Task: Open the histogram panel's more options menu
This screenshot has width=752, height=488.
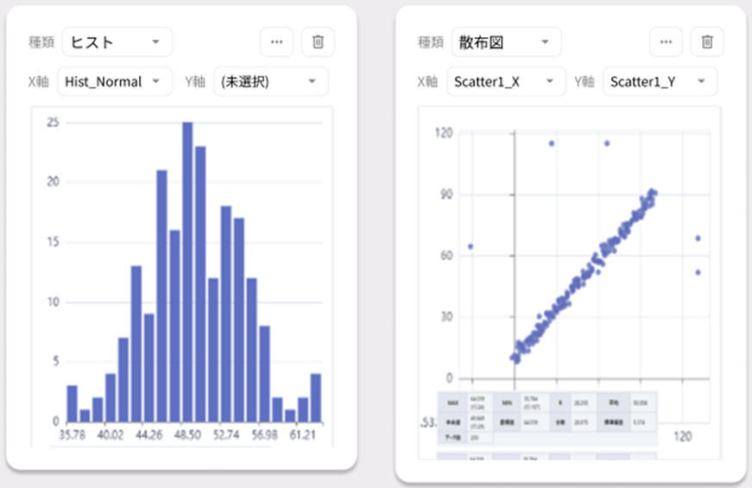Action: coord(276,41)
